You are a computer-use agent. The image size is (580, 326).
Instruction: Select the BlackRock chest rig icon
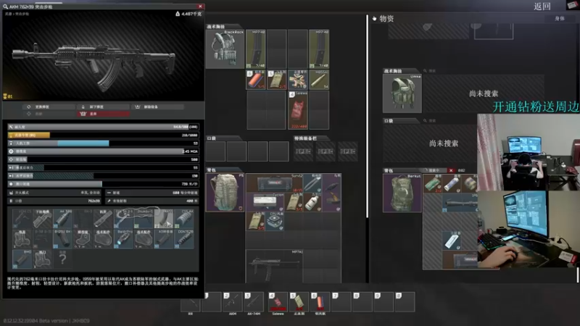pyautogui.click(x=225, y=49)
